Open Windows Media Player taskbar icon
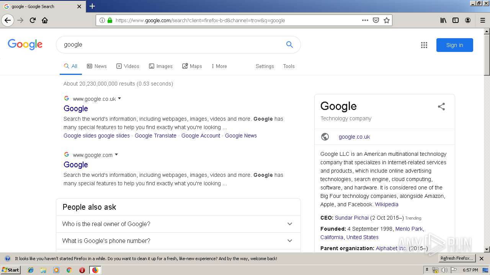This screenshot has height=275, width=490. click(x=56, y=270)
